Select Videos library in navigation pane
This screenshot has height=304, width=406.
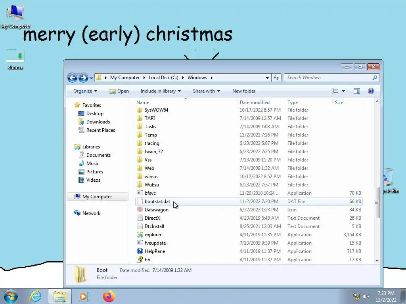coord(89,180)
